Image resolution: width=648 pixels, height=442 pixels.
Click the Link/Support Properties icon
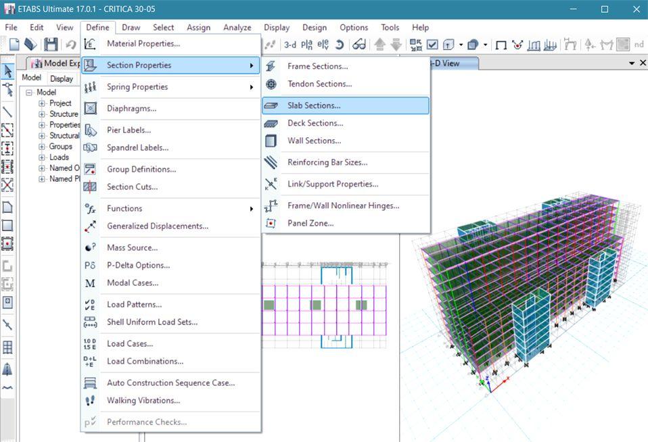coord(271,184)
